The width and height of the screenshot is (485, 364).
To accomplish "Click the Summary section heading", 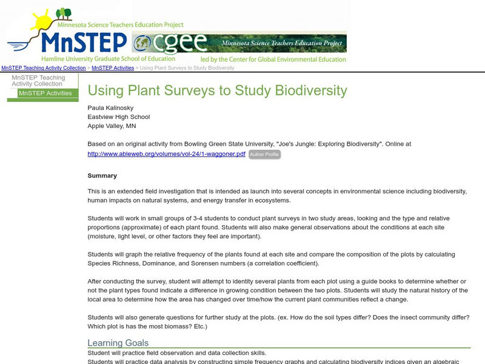I will [102, 176].
